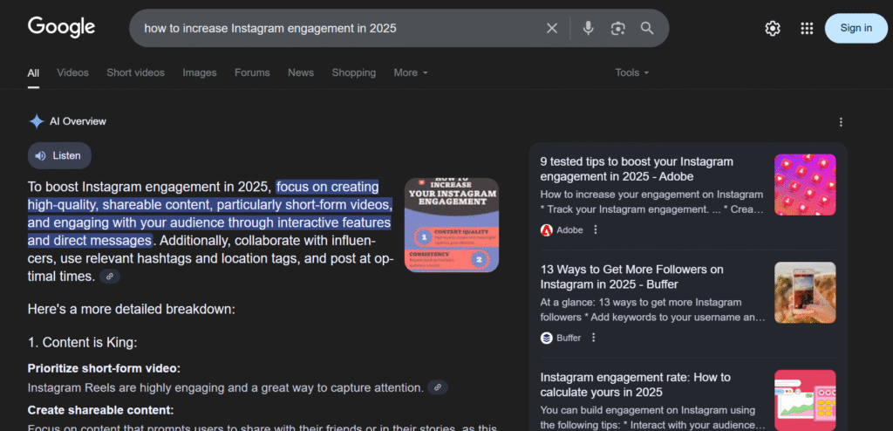
Task: Clear the search box with X icon
Action: (552, 28)
